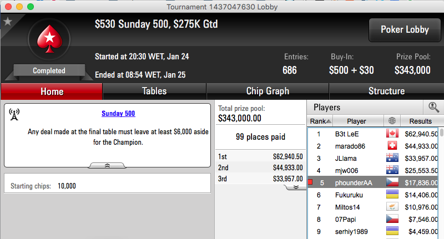Image resolution: width=444 pixels, height=239 pixels.
Task: Sort by the Results column header
Action: pyautogui.click(x=421, y=121)
